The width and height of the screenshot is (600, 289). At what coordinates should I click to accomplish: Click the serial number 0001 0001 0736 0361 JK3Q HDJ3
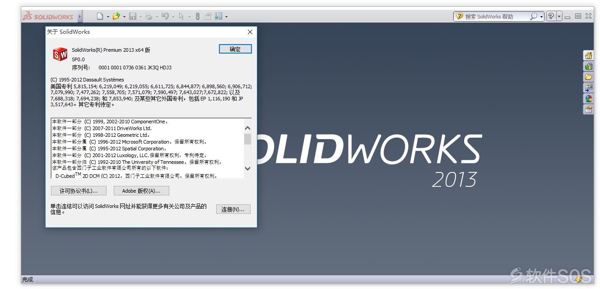[135, 68]
